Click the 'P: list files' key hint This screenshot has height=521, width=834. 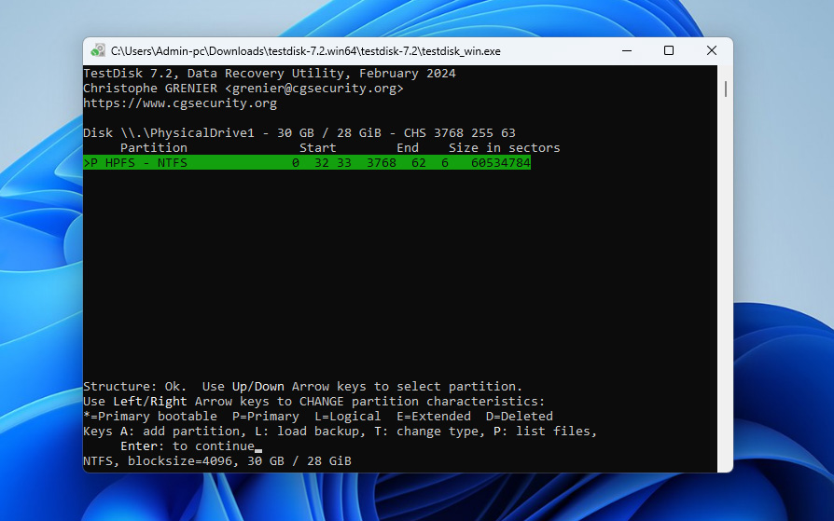(541, 432)
